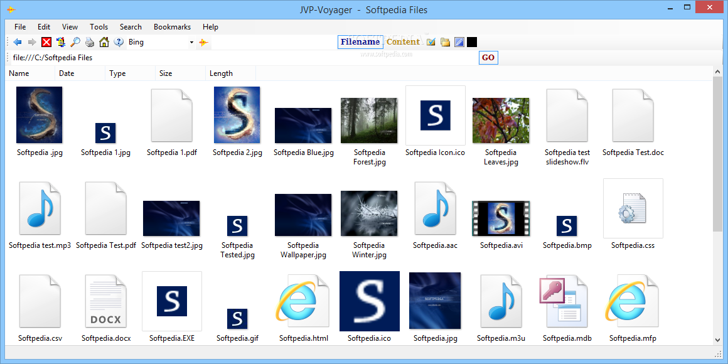Select the Softpedia.css gear file icon
Image resolution: width=728 pixels, height=364 pixels.
click(x=633, y=208)
